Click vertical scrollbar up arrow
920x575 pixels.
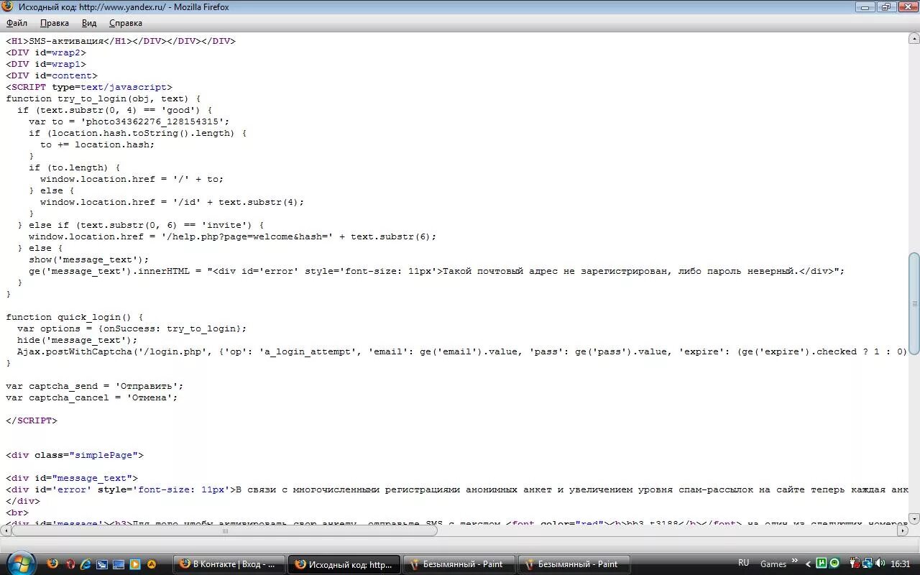click(914, 39)
